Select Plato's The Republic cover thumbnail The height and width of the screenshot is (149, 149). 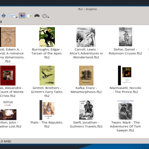point(47,110)
